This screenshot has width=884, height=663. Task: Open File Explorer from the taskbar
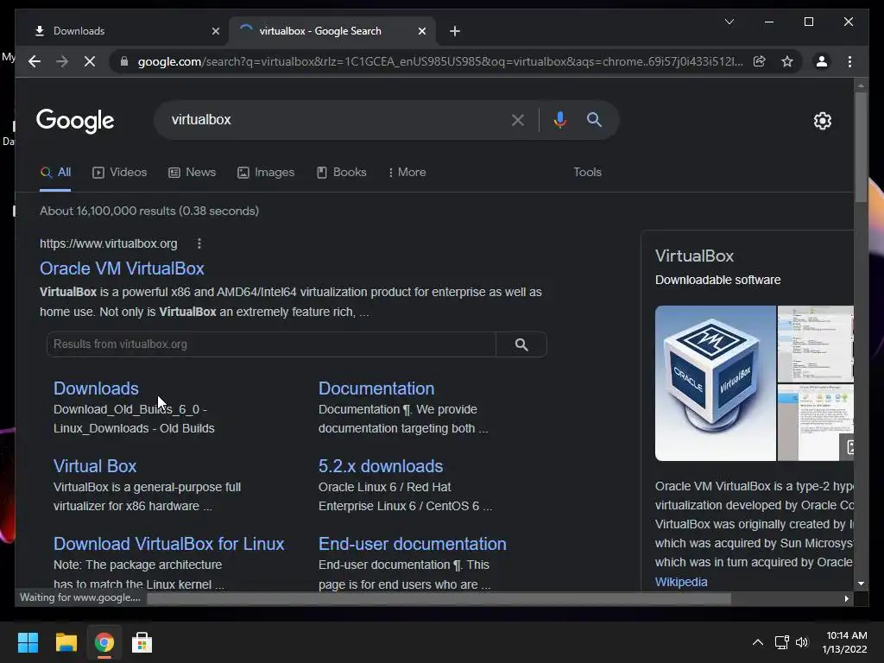[66, 642]
